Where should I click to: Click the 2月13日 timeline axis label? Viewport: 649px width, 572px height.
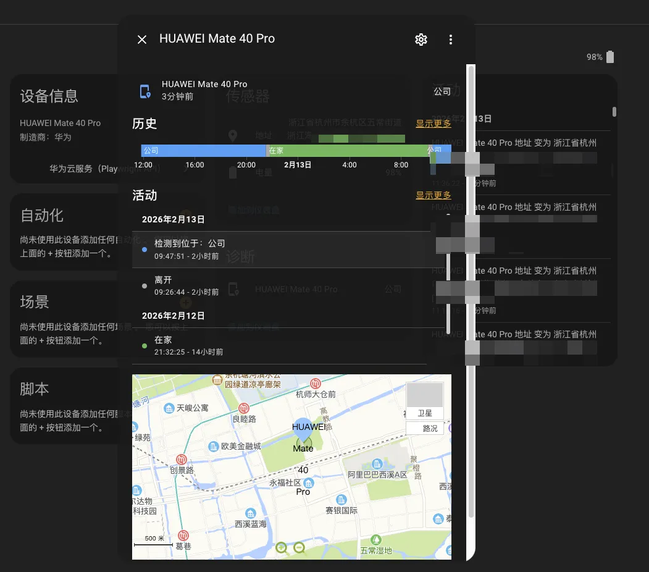[298, 165]
